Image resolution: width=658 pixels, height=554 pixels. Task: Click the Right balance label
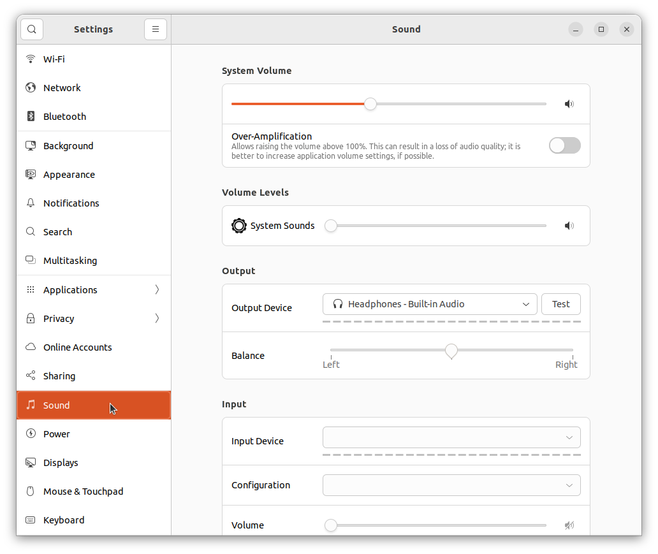[x=566, y=364]
